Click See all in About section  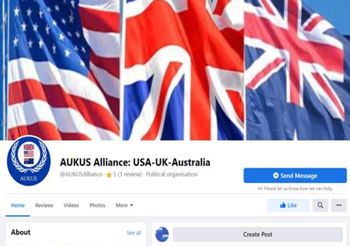click(133, 233)
